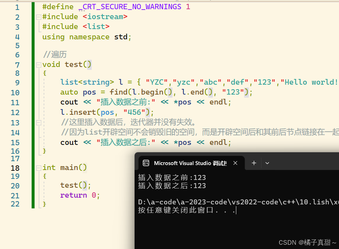This screenshot has width=339, height=249.
Task: Click 'auto pos' on line 10
Action: point(78,92)
